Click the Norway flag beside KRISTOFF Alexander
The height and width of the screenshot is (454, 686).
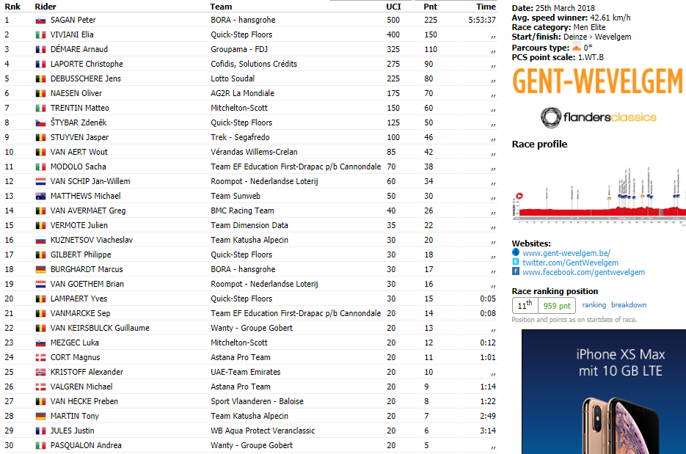pos(40,372)
